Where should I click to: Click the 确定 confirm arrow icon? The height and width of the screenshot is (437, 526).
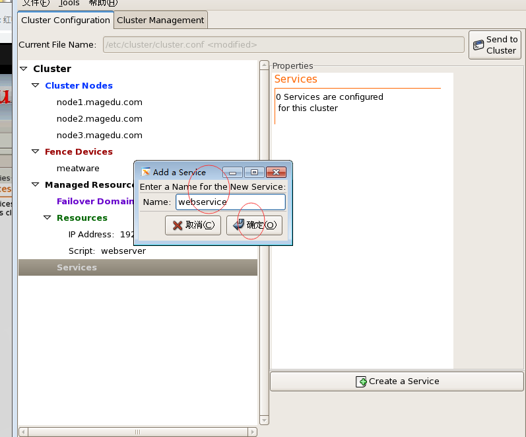238,225
